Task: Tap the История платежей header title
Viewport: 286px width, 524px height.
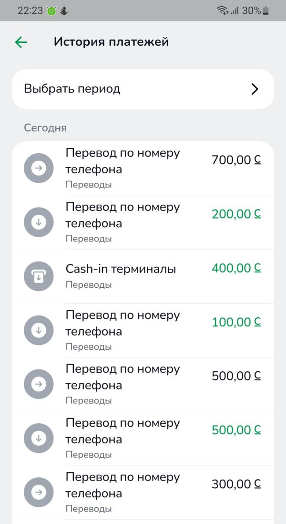Action: coord(111,42)
